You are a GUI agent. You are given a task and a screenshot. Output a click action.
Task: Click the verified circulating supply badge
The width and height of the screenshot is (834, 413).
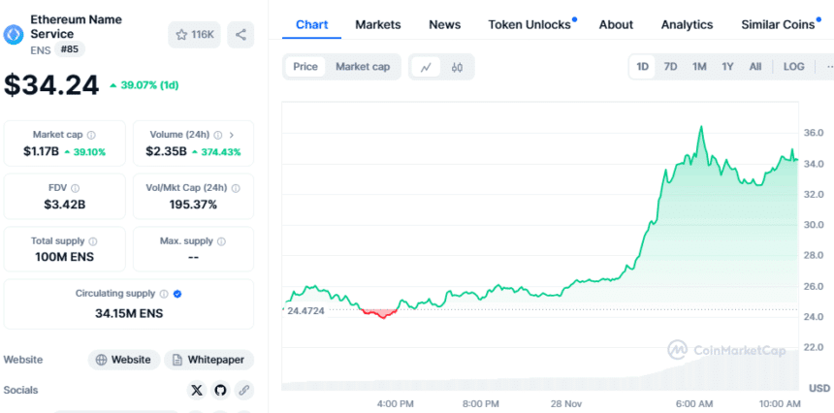pos(177,294)
